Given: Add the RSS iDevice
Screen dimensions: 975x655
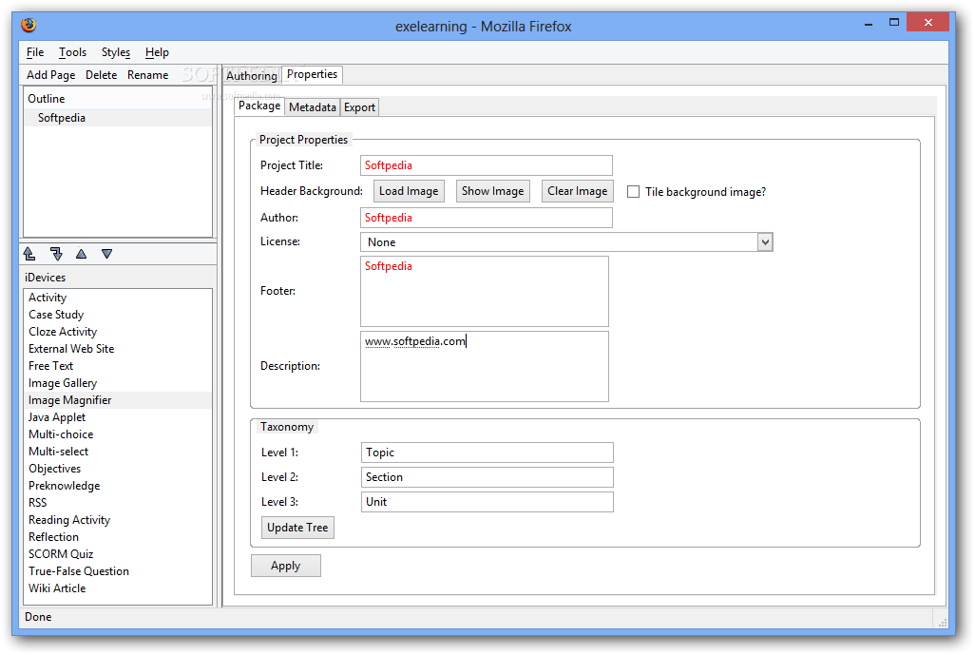Looking at the screenshot, I should 119,503.
